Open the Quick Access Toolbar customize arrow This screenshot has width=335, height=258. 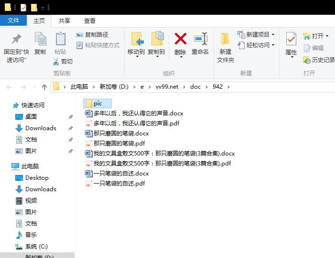pos(43,9)
